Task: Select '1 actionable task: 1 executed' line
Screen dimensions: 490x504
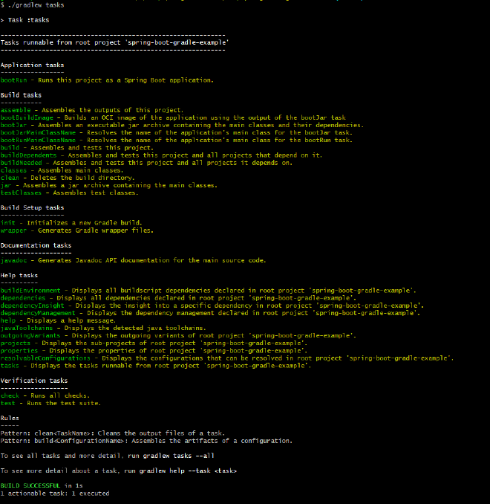Action: pos(55,494)
